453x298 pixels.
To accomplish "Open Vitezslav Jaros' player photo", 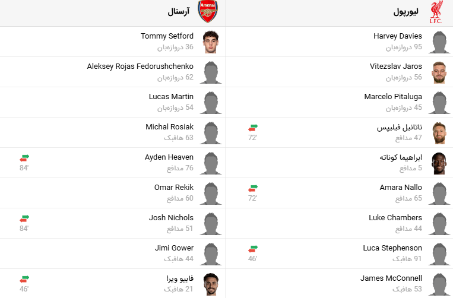I will coord(438,72).
